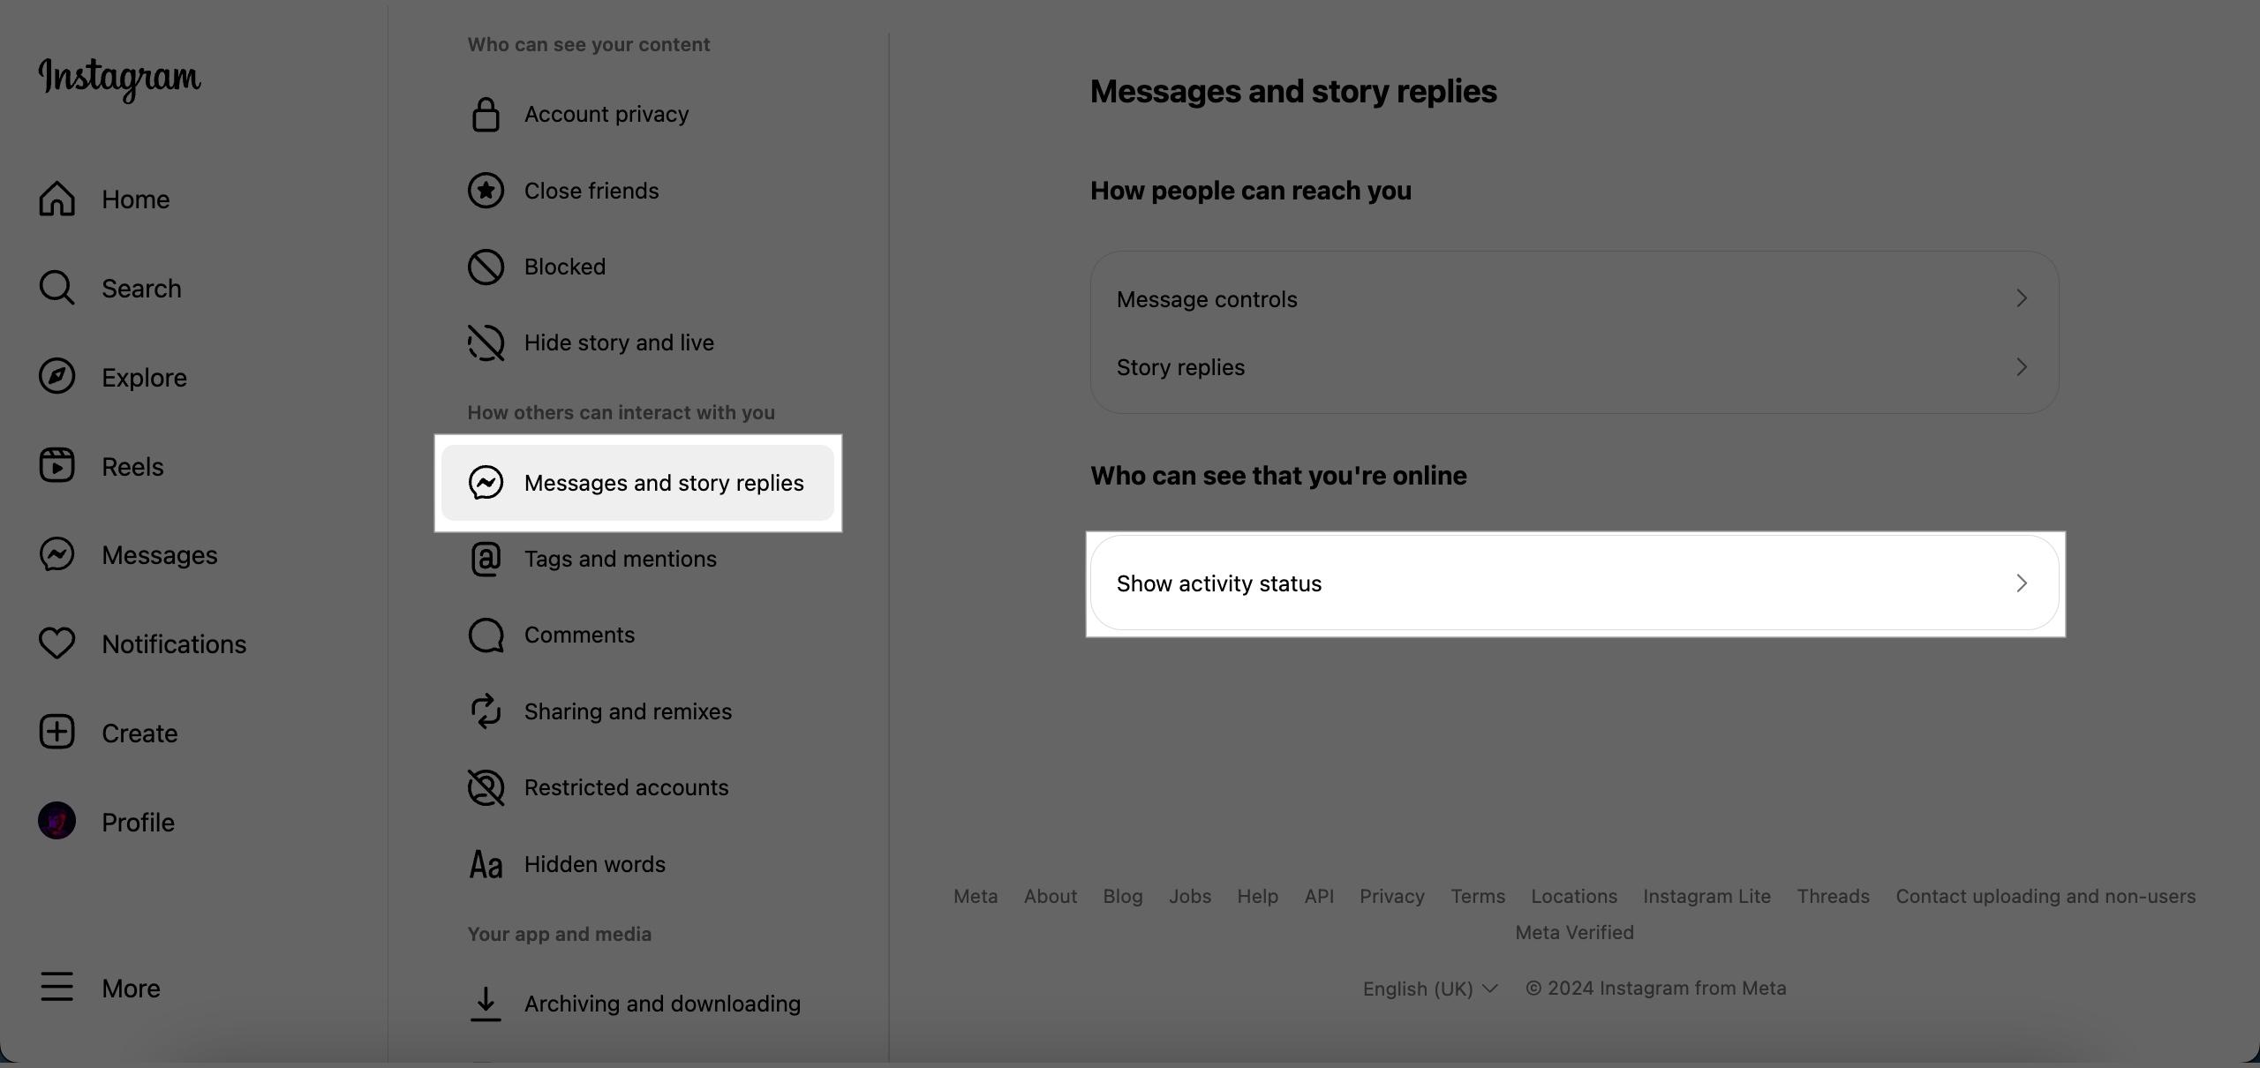Expand Story replies settings

pyautogui.click(x=1574, y=366)
